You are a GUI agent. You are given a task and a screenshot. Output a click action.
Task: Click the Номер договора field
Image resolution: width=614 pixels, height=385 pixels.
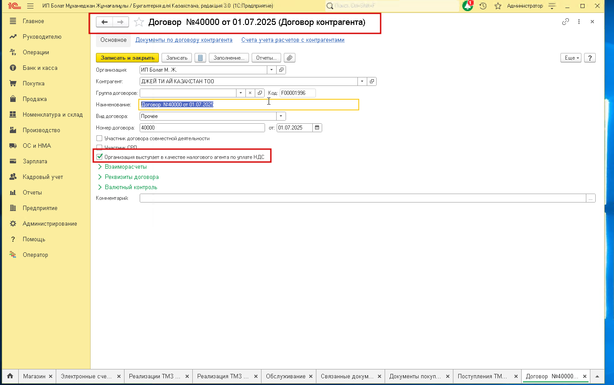pos(203,128)
